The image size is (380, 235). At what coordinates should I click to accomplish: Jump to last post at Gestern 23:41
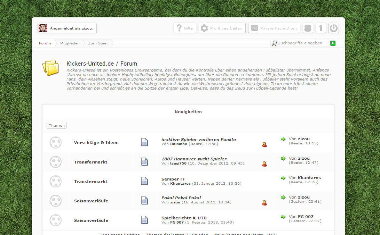(283, 197)
